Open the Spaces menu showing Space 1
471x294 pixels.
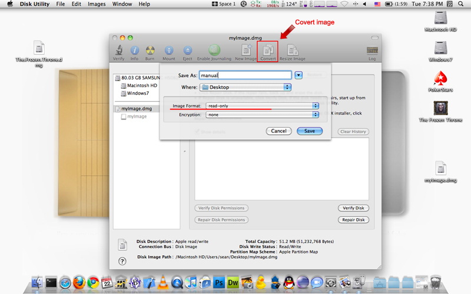pos(224,4)
